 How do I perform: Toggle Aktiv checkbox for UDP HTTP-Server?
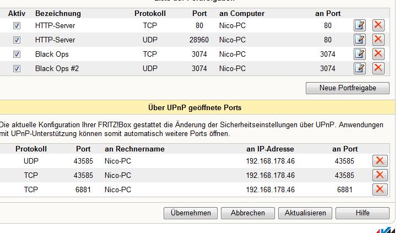click(17, 40)
